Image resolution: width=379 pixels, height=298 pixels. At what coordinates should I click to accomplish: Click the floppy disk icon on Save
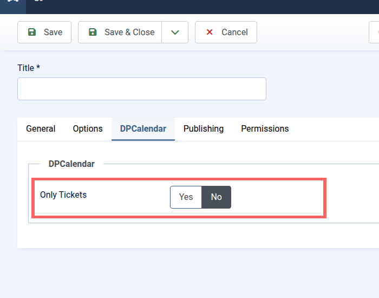tap(32, 33)
